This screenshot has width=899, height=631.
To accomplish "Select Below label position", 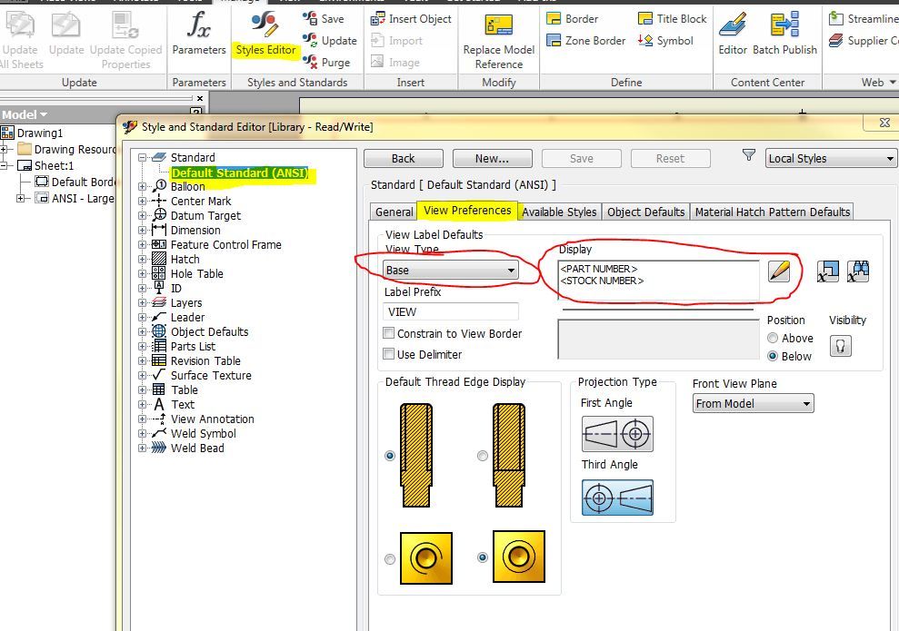I will pos(773,356).
